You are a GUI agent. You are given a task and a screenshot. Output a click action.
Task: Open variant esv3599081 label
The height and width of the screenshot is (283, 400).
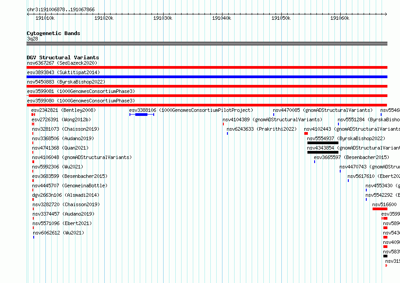coord(81,91)
